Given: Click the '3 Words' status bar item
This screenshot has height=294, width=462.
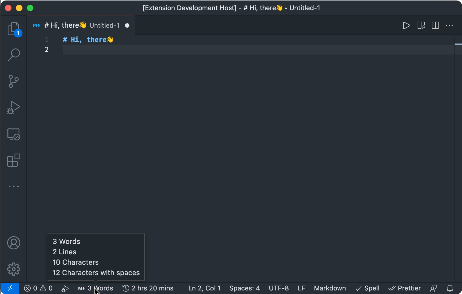Looking at the screenshot, I should (96, 288).
